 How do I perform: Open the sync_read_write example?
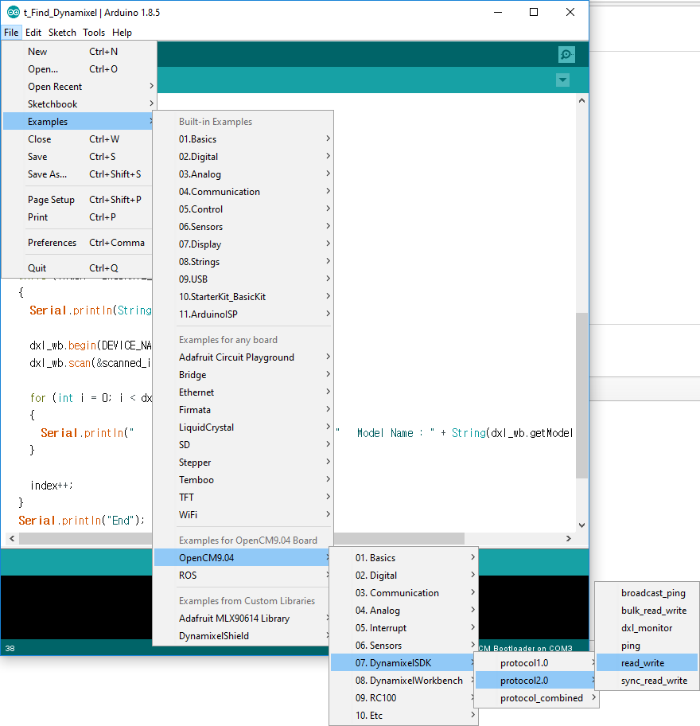(647, 681)
